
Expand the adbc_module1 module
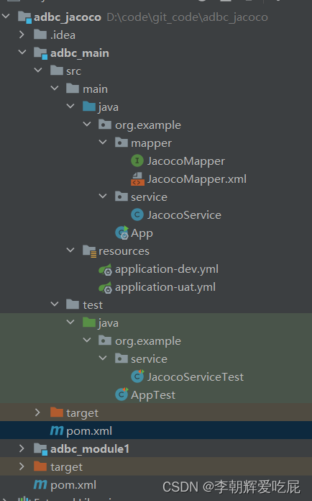22,448
